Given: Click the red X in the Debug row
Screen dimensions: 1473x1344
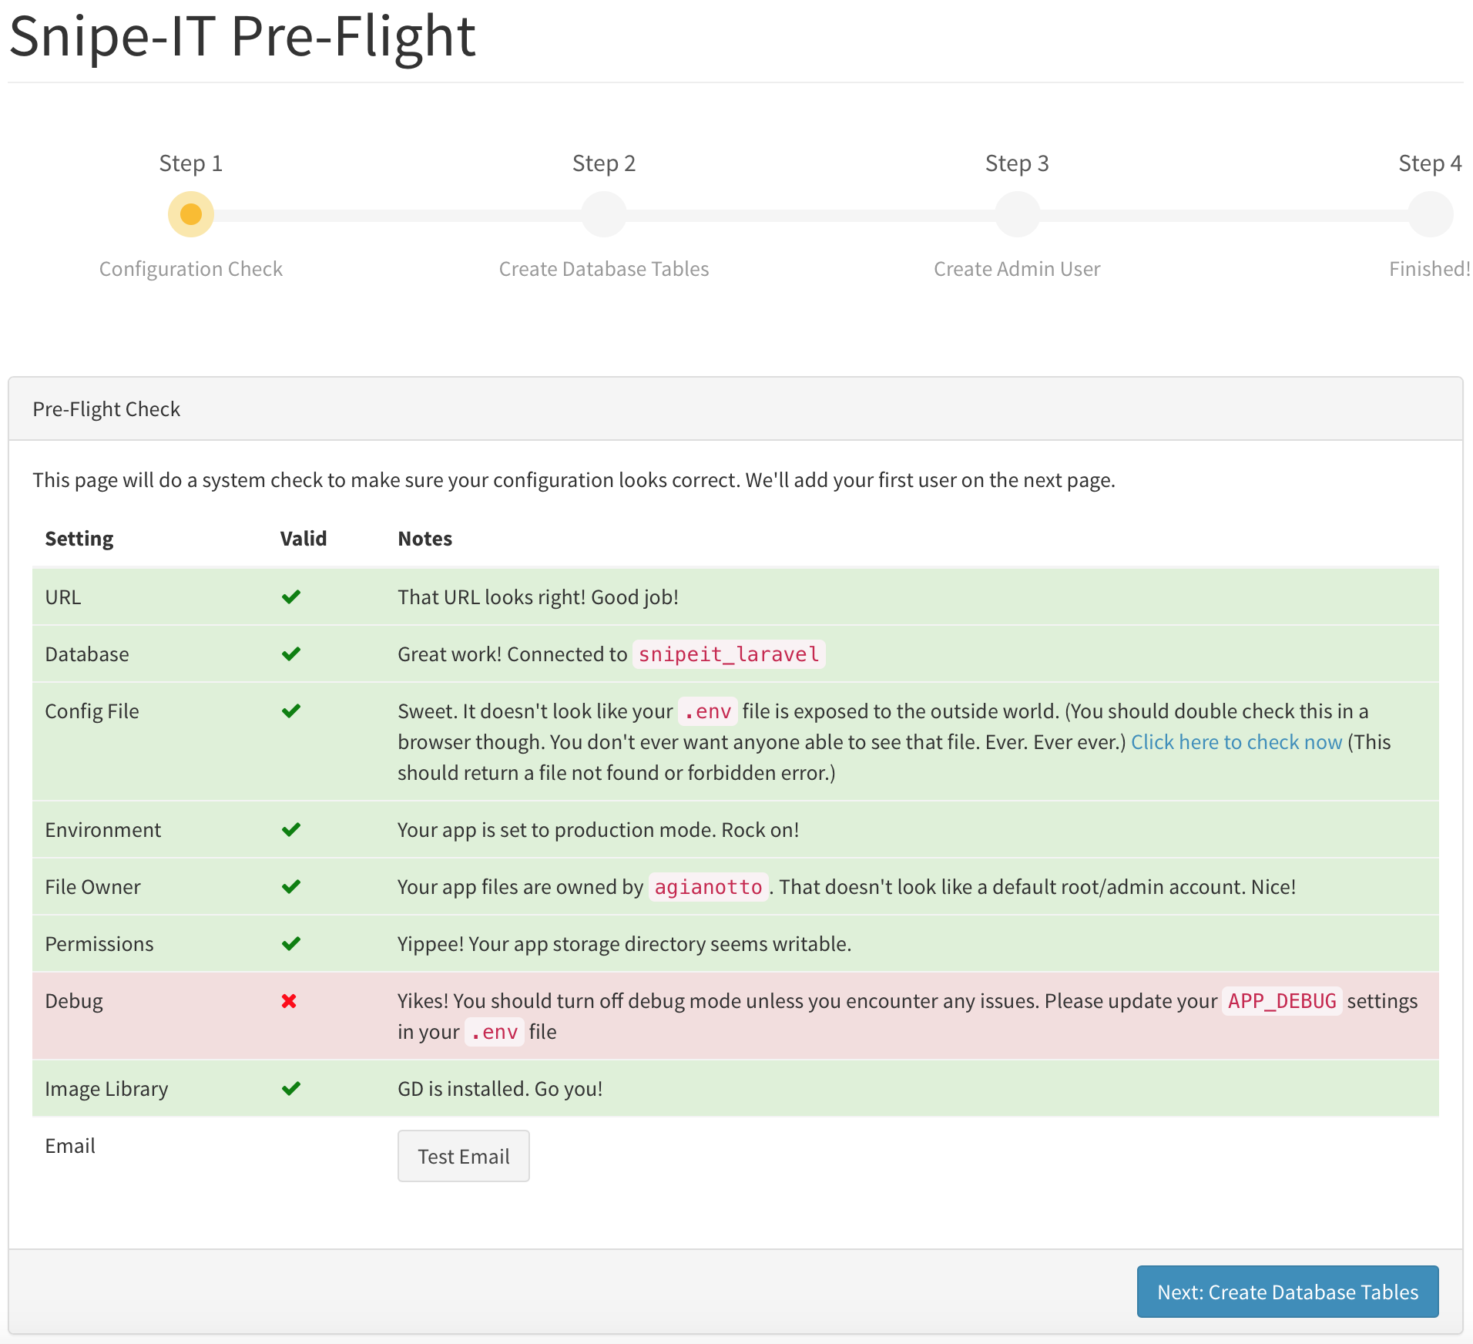Looking at the screenshot, I should pyautogui.click(x=289, y=1001).
